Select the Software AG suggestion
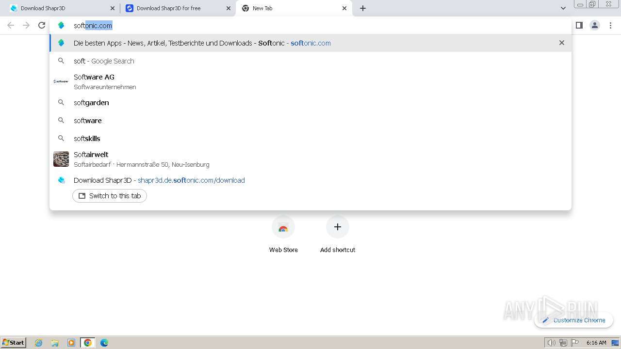Screen dimensions: 621x349 point(310,81)
